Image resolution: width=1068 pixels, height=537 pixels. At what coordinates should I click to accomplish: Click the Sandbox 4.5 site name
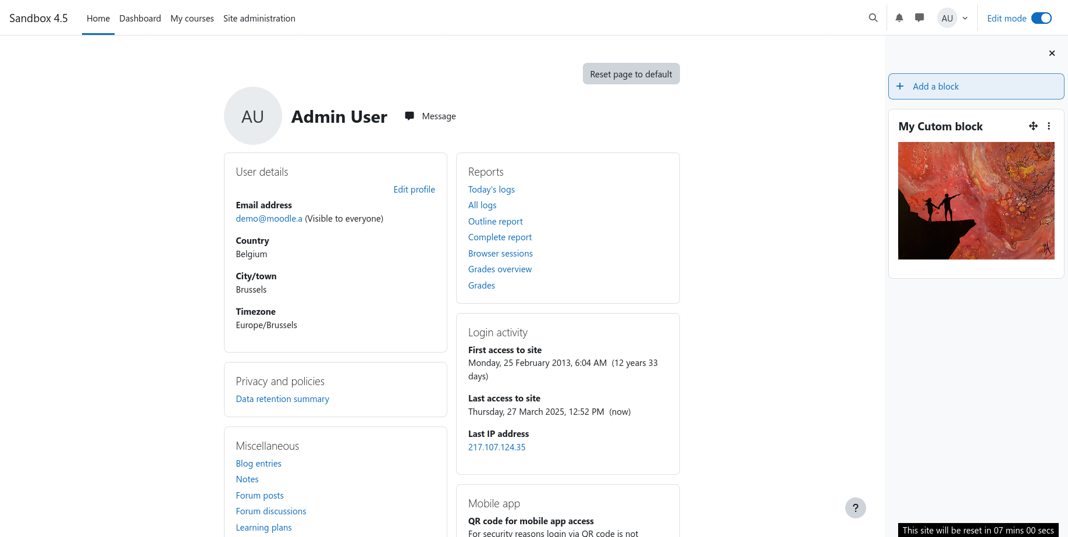[x=38, y=18]
